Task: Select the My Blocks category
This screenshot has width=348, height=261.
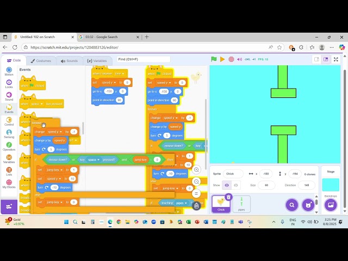Action: pos(9,184)
